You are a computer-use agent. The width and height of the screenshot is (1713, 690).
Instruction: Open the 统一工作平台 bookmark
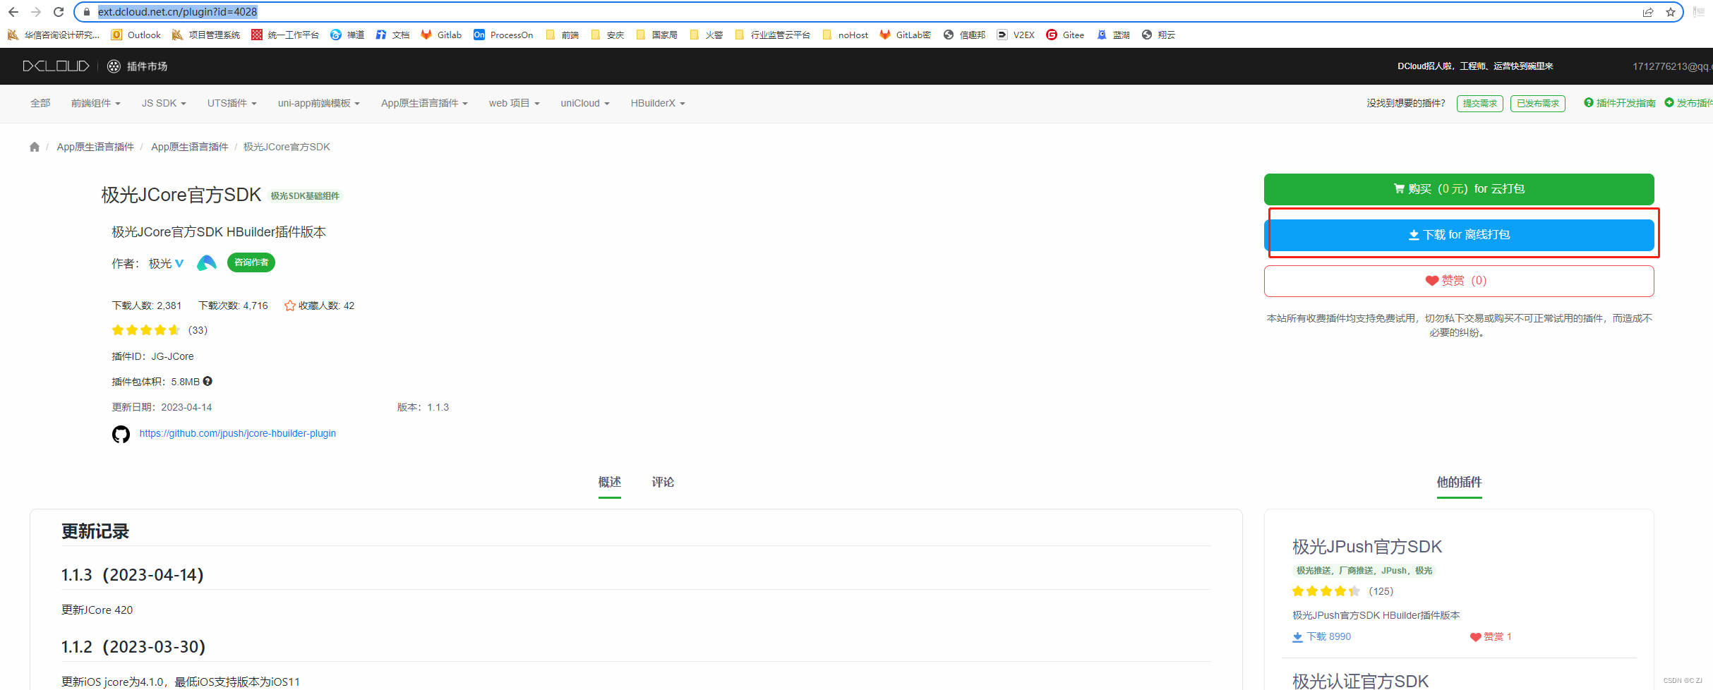point(285,35)
